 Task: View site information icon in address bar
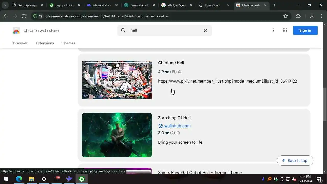coord(41,16)
